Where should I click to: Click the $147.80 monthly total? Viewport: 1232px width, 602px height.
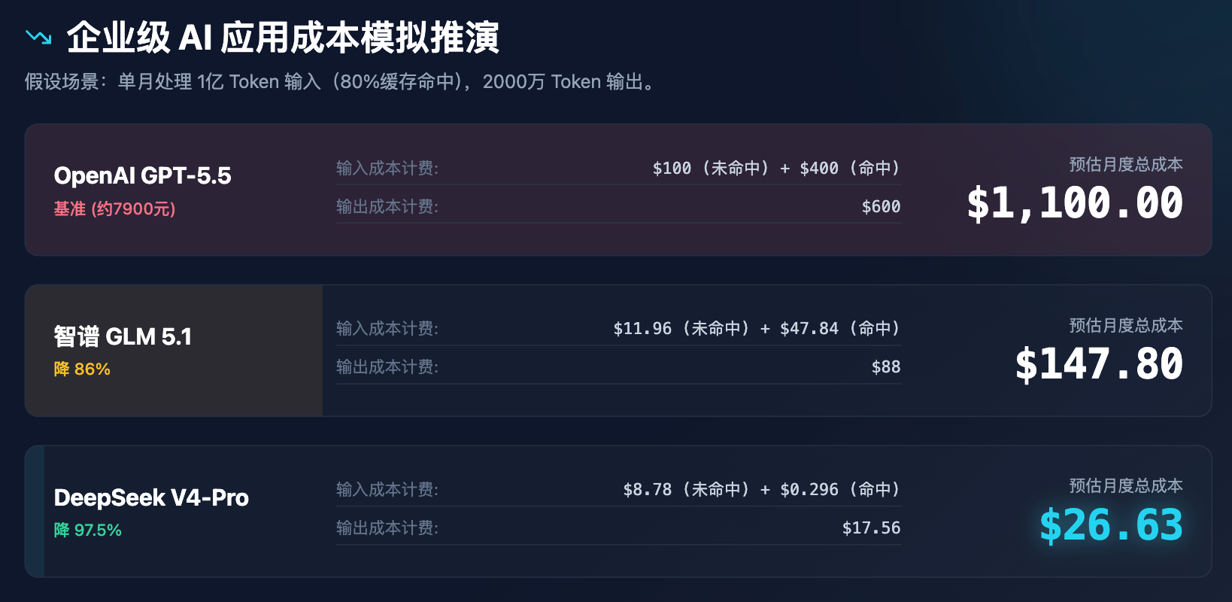coord(1098,364)
